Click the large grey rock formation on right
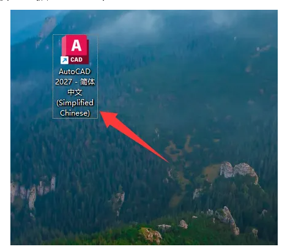This screenshot has width=282, height=252. coord(239,171)
